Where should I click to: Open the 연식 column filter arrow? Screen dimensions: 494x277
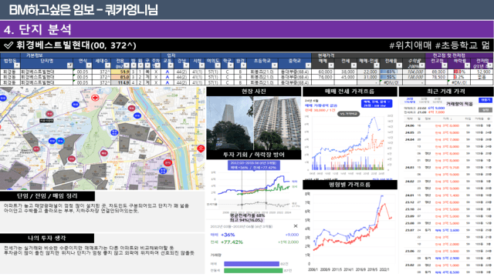tap(89, 65)
